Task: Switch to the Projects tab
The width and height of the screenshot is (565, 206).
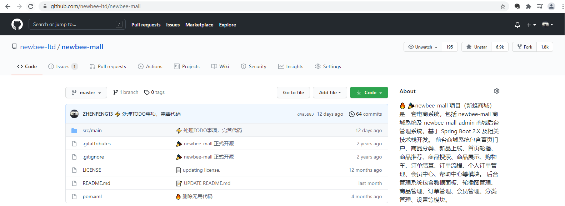Action: click(187, 66)
